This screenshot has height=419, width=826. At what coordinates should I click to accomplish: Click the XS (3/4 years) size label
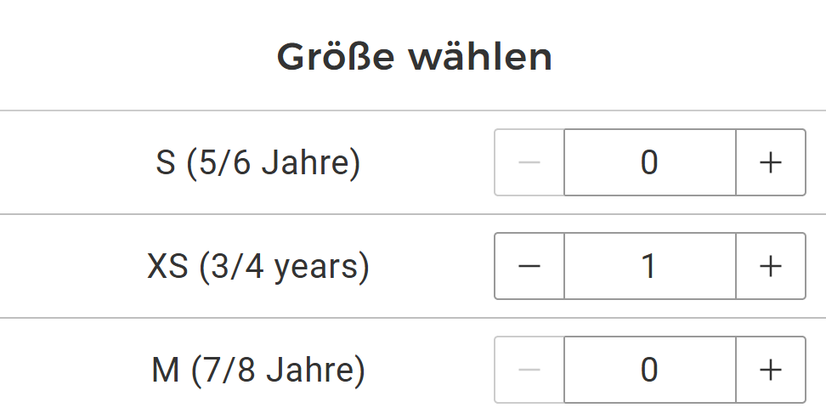point(258,267)
